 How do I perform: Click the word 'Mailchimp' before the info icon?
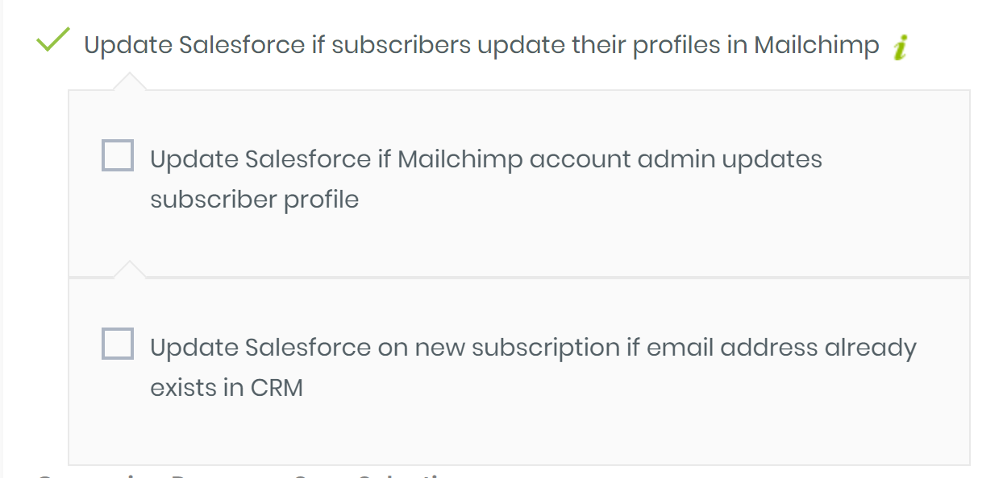coord(817,46)
